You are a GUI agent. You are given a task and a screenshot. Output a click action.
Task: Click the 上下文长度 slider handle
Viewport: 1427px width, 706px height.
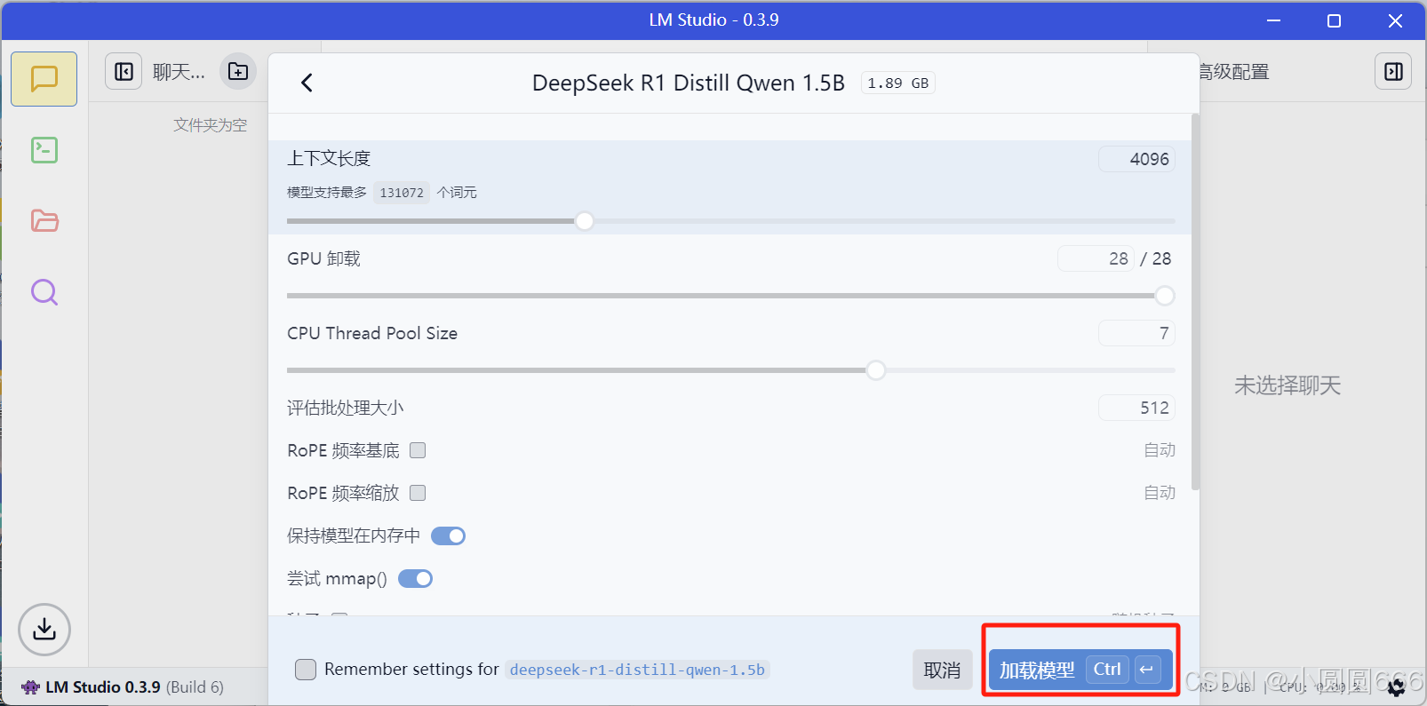tap(584, 221)
